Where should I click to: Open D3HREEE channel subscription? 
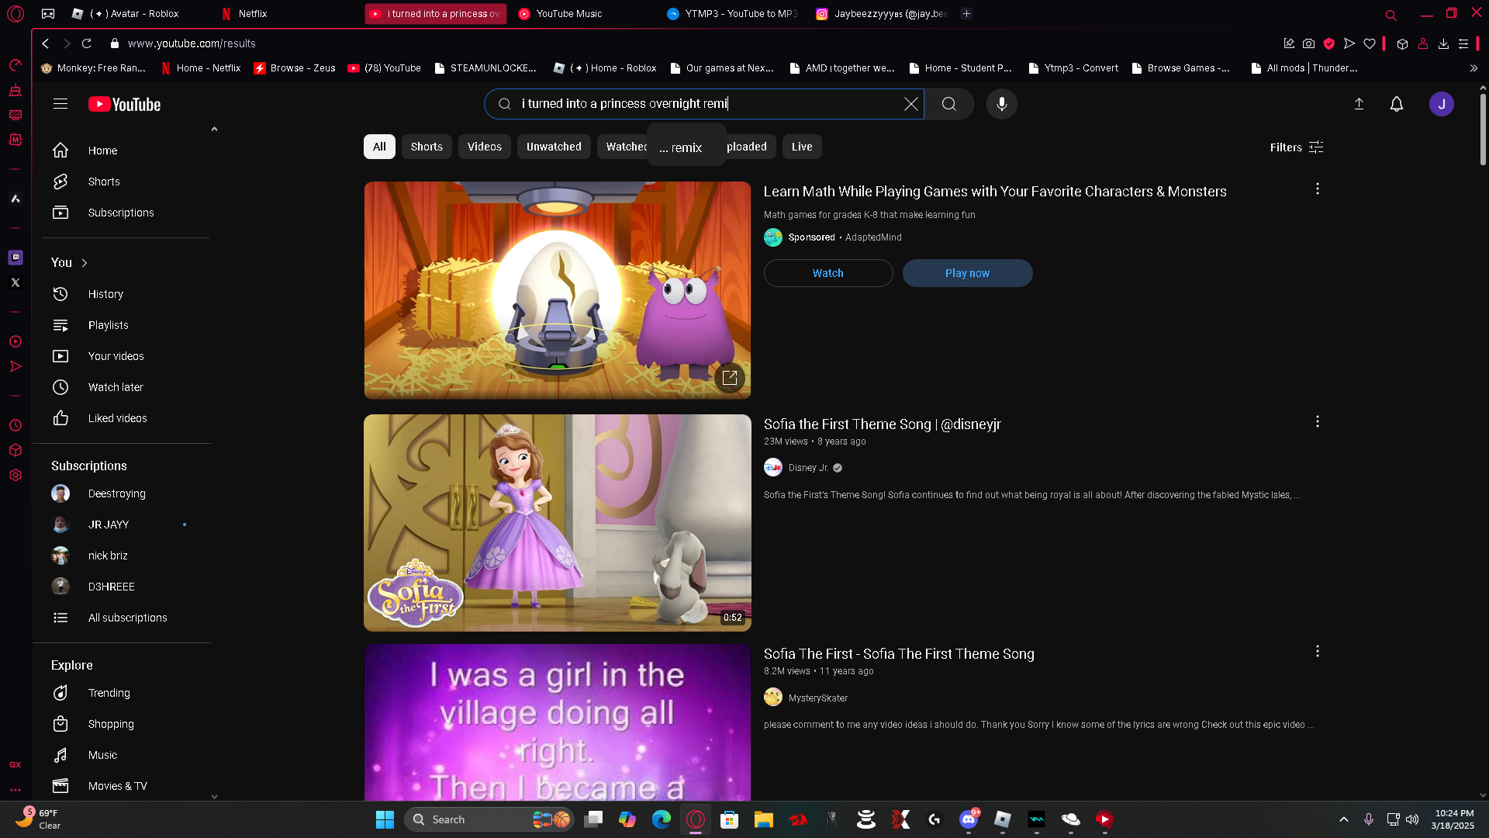point(124,587)
